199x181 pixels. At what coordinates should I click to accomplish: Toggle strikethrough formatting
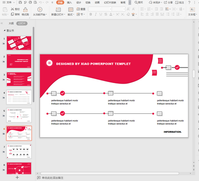(x=105, y=14)
